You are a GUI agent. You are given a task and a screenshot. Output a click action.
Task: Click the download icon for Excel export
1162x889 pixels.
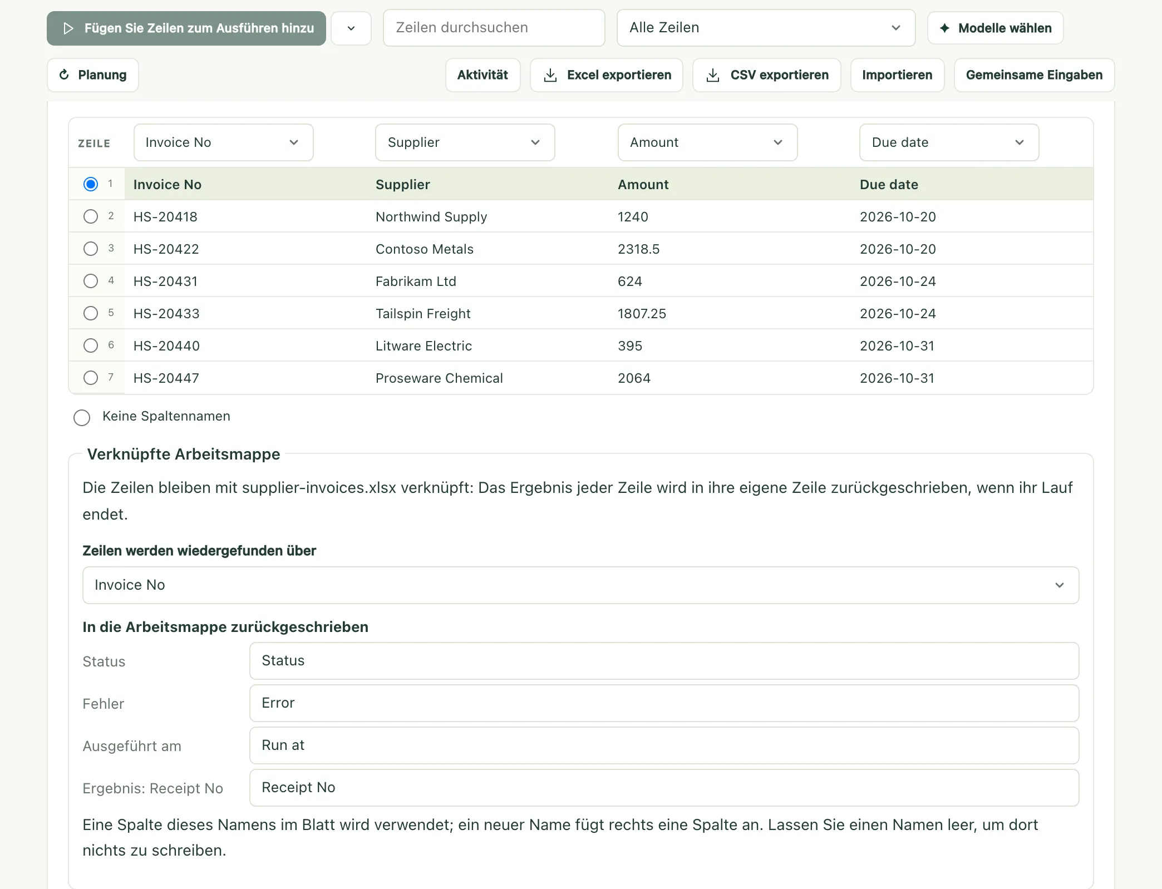pos(550,75)
